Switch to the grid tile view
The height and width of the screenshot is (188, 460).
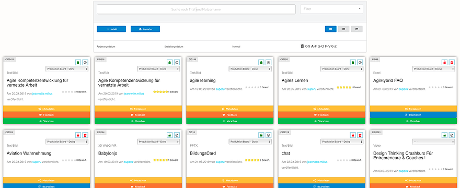(x=330, y=29)
